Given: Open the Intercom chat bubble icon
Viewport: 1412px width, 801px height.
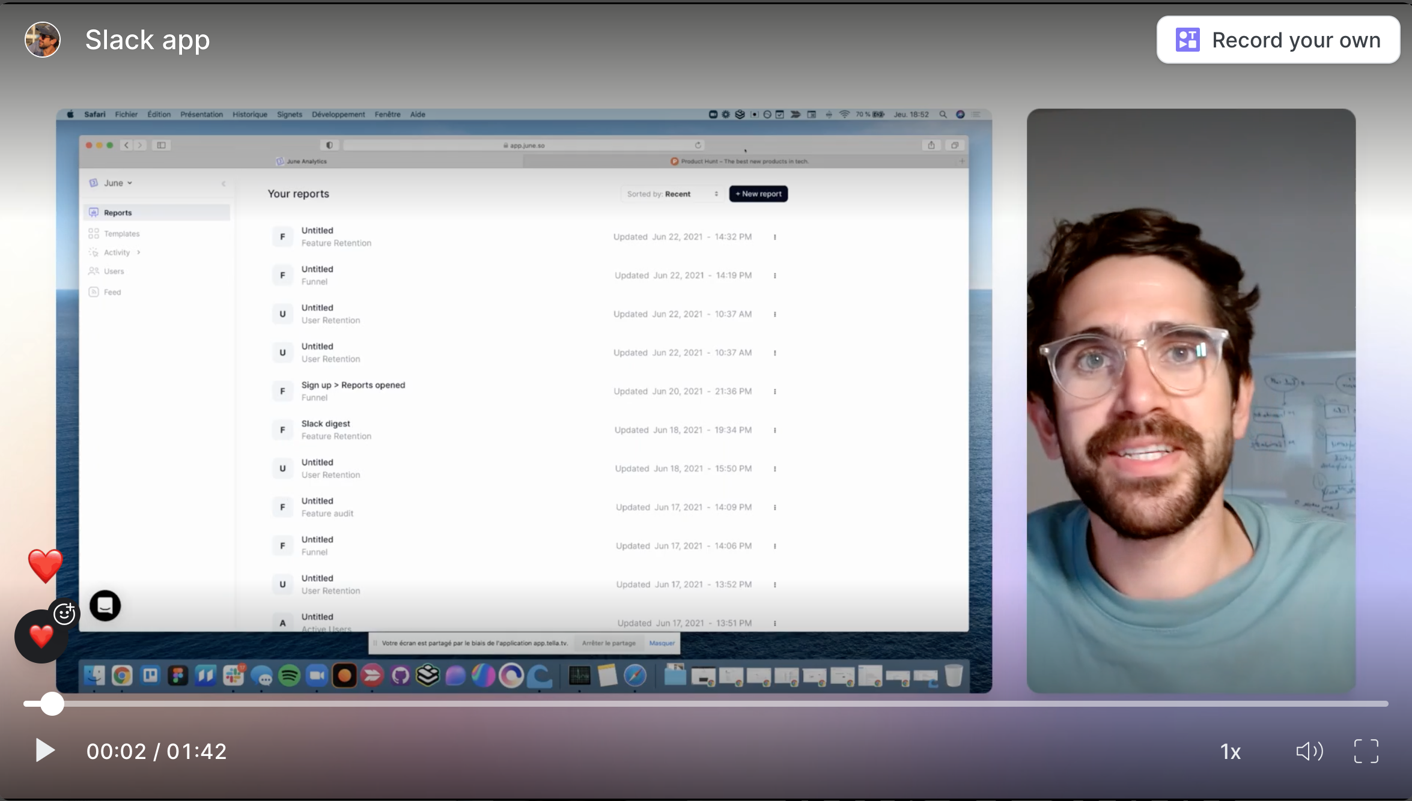Looking at the screenshot, I should (x=105, y=605).
